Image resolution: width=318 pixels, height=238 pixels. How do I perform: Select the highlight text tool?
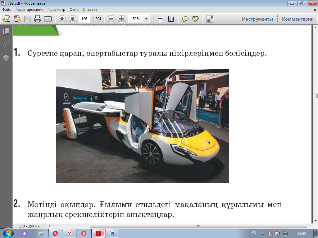196,19
